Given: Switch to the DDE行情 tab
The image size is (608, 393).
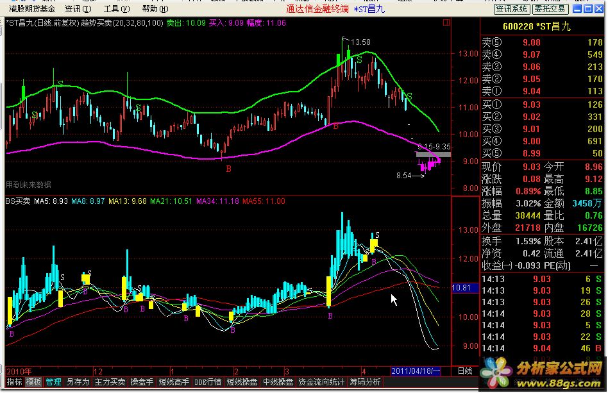Looking at the screenshot, I should (208, 382).
